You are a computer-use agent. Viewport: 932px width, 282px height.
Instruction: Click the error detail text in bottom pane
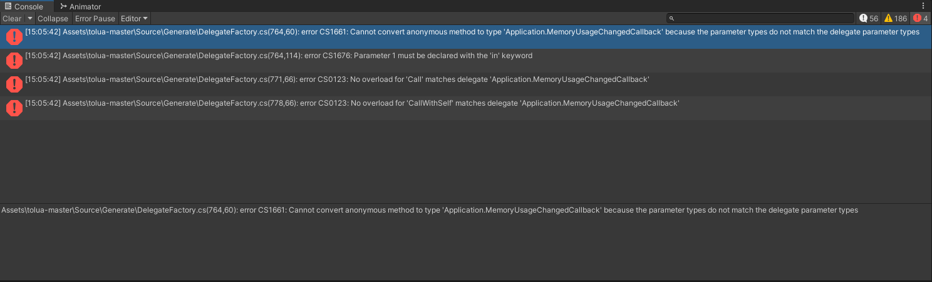pyautogui.click(x=430, y=210)
